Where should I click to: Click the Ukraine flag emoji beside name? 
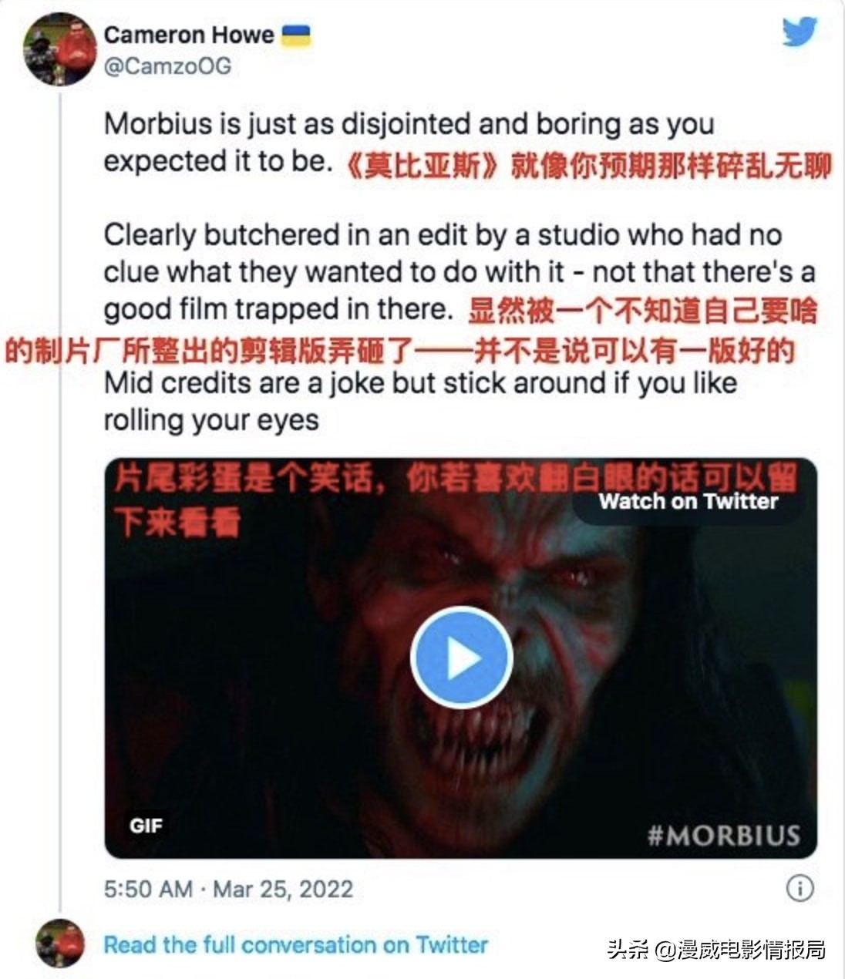(295, 35)
